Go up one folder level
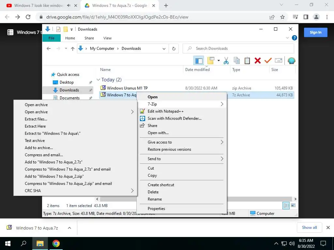Image resolution: width=334 pixels, height=250 pixels. (73, 49)
